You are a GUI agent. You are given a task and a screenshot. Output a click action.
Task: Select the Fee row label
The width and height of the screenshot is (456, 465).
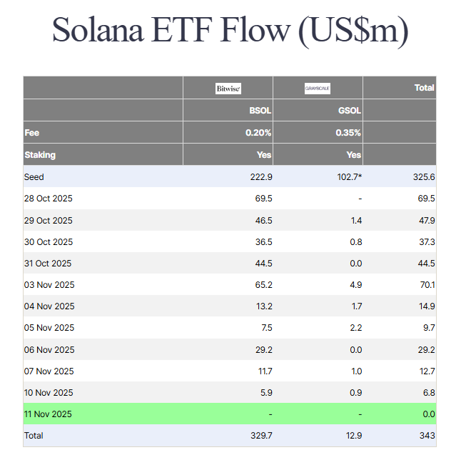(x=32, y=133)
